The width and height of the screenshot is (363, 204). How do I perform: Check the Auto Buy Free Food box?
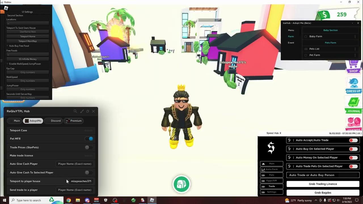pyautogui.click(x=7, y=46)
